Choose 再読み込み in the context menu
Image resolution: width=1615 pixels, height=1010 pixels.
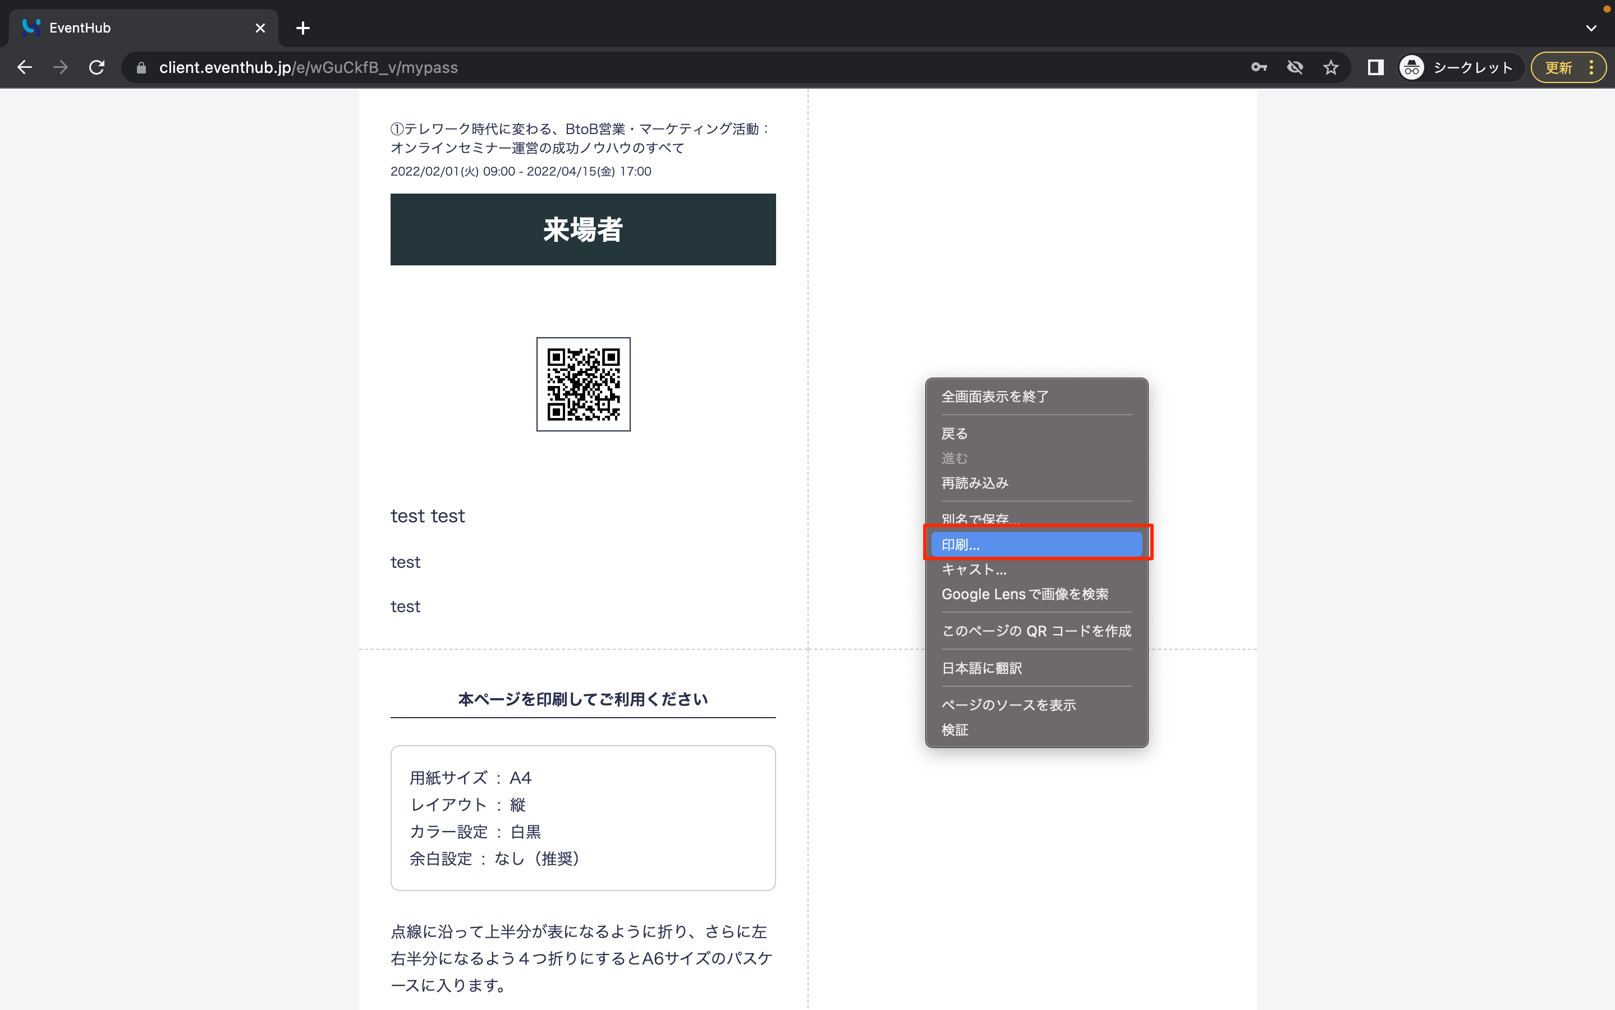pyautogui.click(x=975, y=483)
